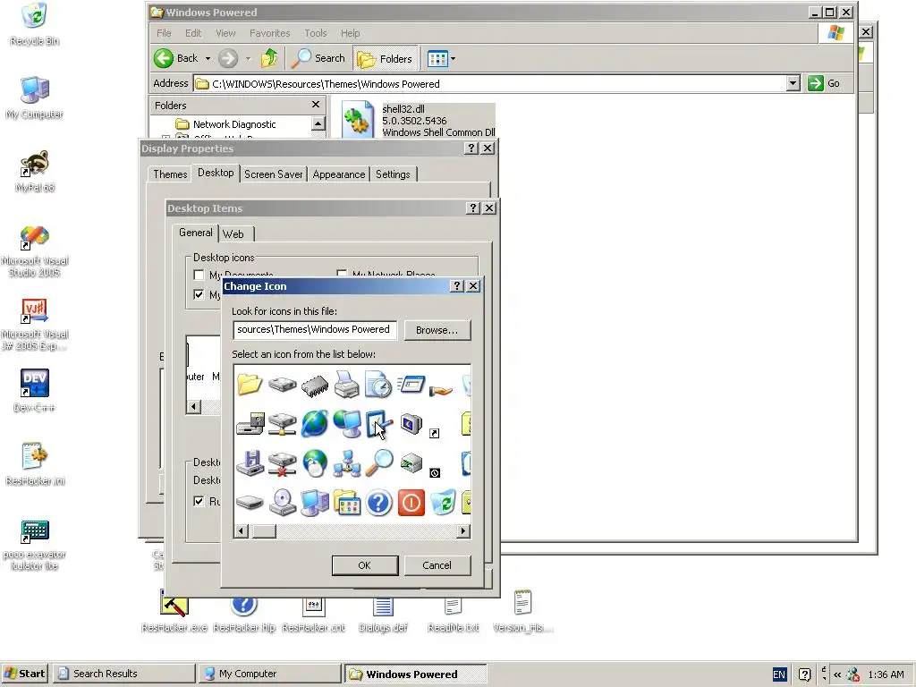
Task: Select the small clock overlay icon
Action: pyautogui.click(x=435, y=473)
